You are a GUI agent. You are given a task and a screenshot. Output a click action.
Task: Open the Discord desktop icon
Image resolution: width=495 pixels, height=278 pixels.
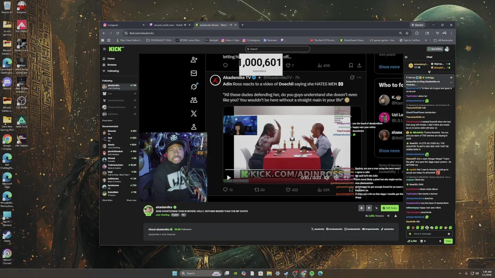[7, 83]
